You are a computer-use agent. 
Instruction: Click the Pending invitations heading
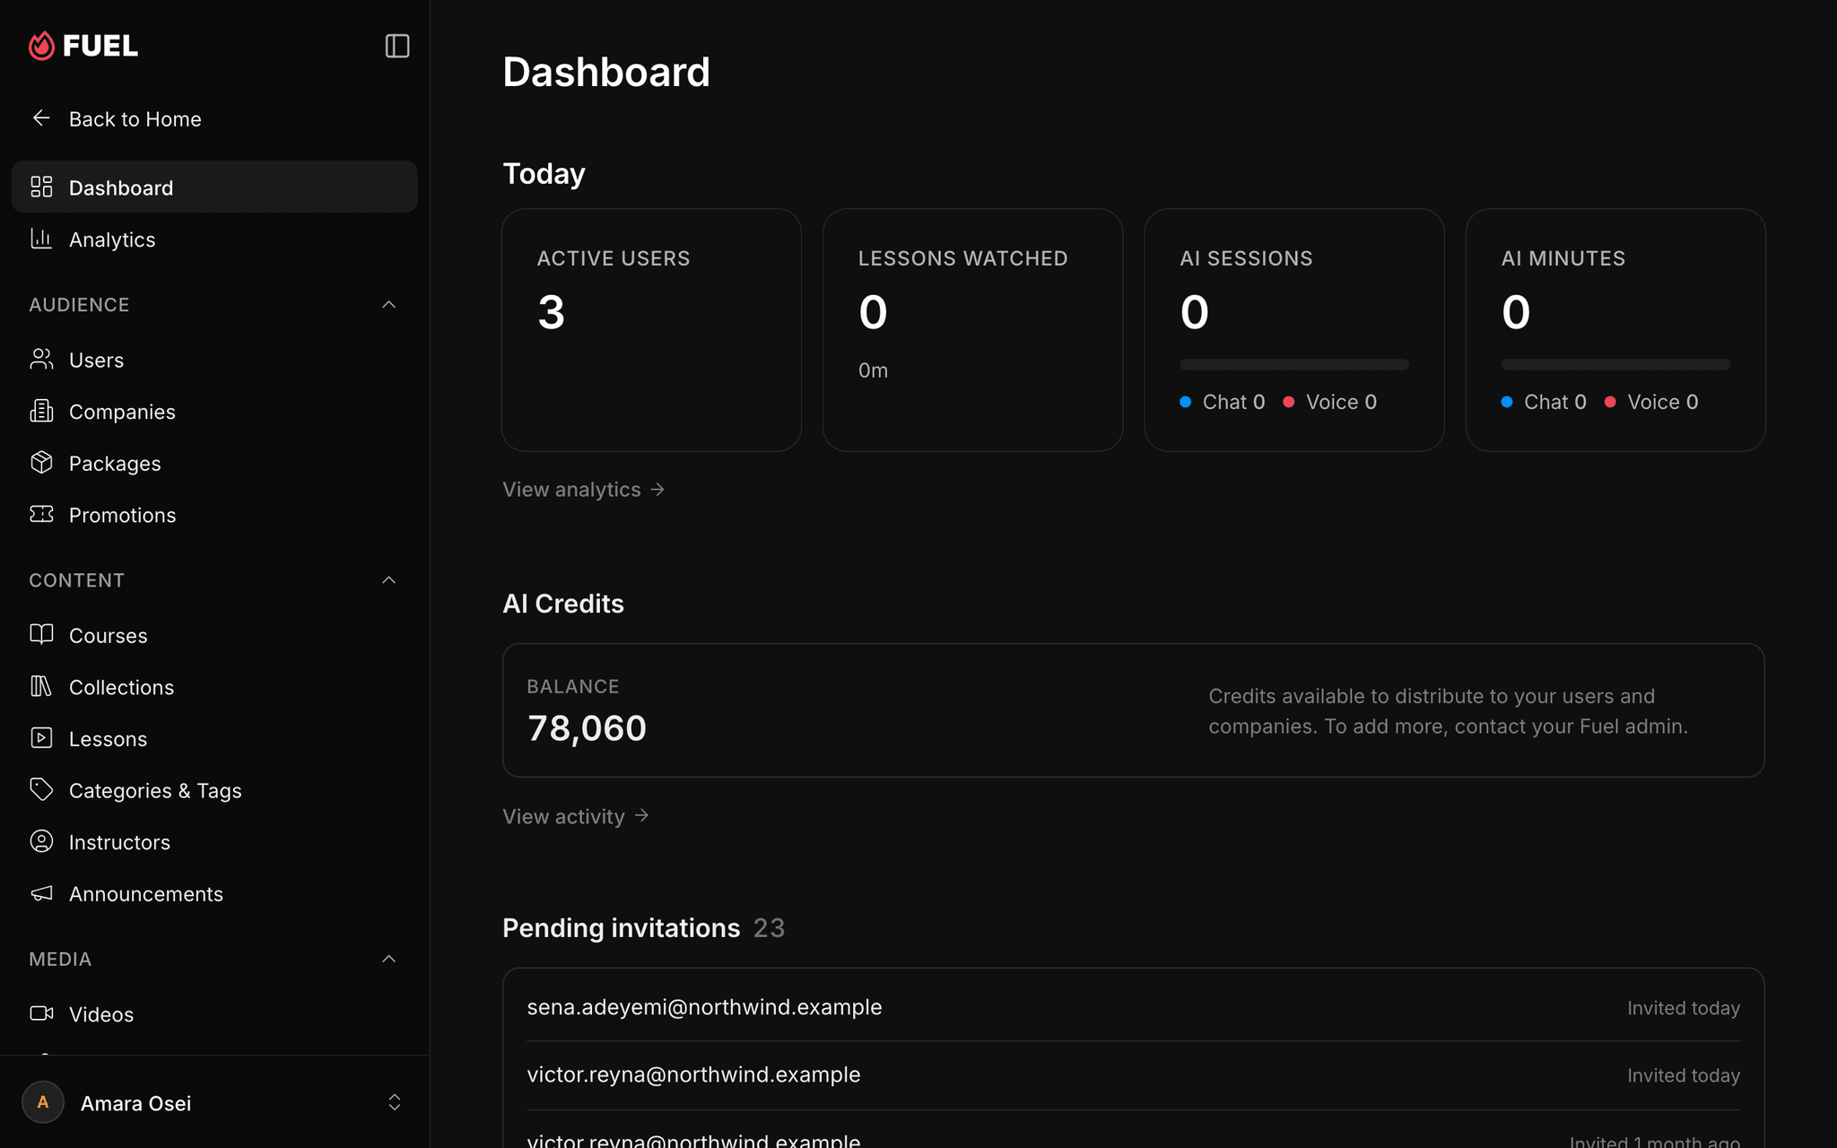pos(621,927)
